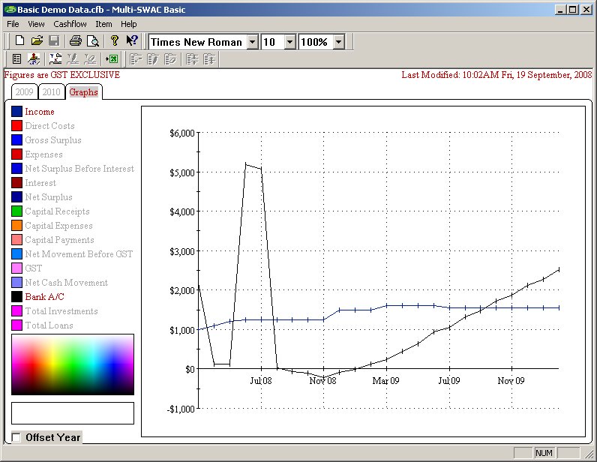597x462 pixels.
Task: Click the Net Movement Before GST label
Action: pos(79,254)
